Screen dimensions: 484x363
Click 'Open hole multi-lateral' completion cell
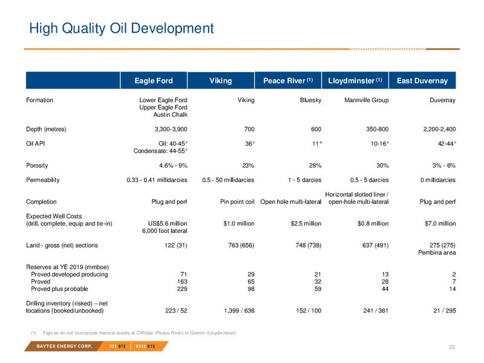(x=290, y=201)
